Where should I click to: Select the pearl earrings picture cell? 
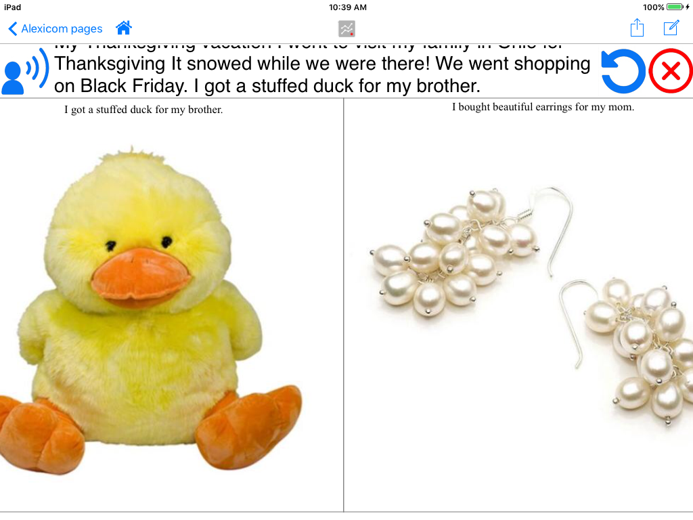click(x=518, y=305)
